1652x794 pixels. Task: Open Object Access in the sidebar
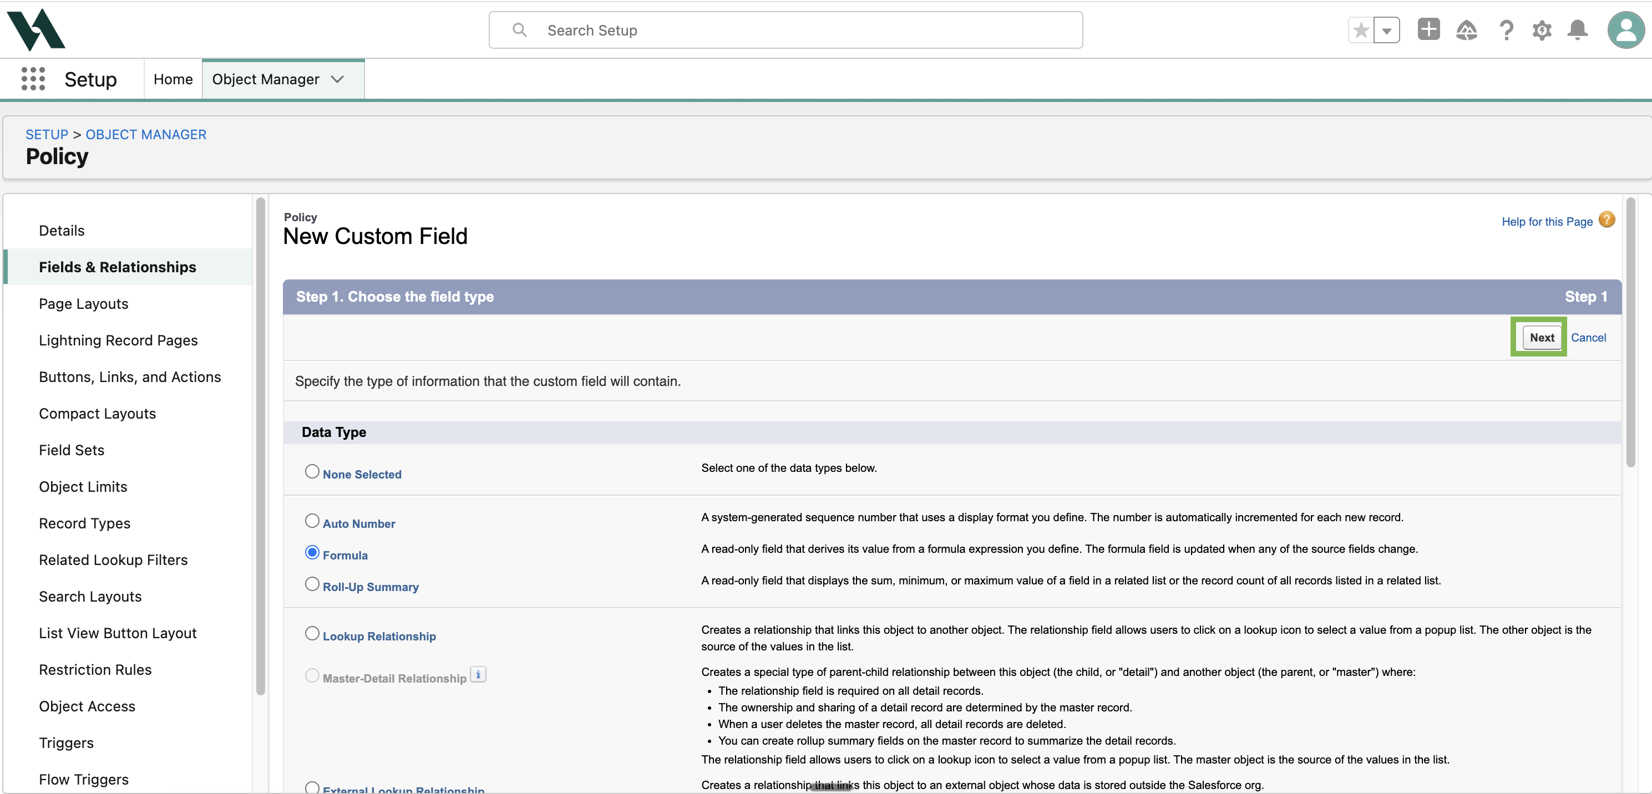(x=87, y=706)
